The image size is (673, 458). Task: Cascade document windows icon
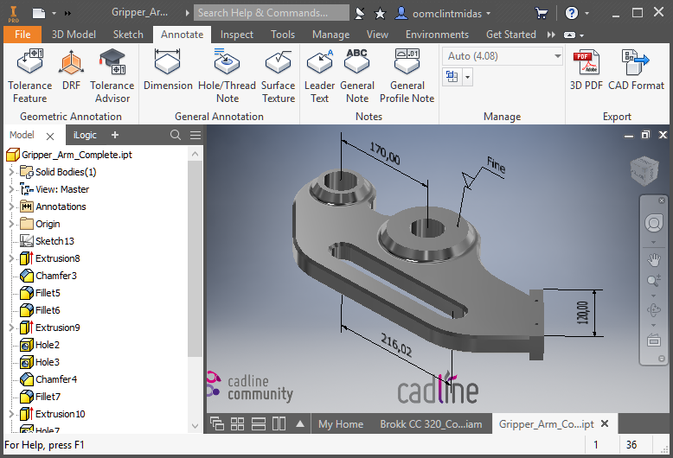217,424
